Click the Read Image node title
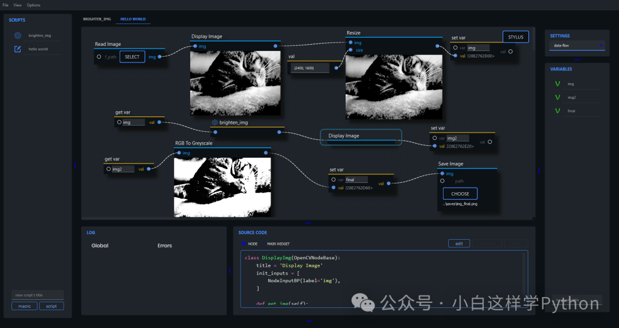 point(108,44)
